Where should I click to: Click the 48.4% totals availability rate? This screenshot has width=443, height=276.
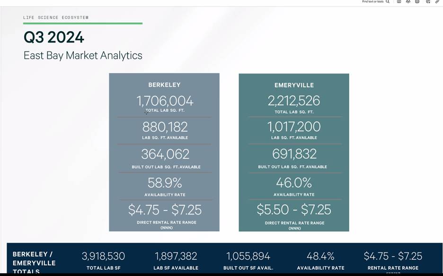(320, 256)
